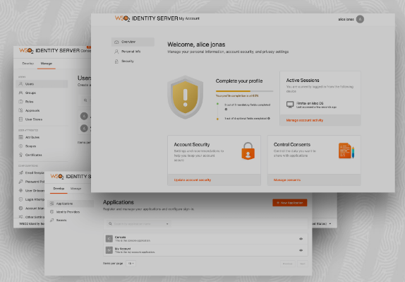Screen dimensions: 405x282
Task: Click the search magnifier icon in Users window
Action: (85, 100)
